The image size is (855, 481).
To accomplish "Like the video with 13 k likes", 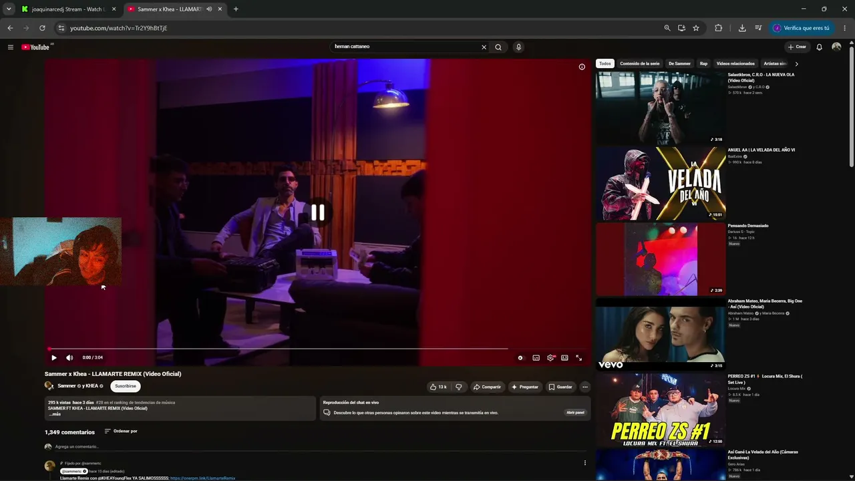I will click(x=438, y=387).
